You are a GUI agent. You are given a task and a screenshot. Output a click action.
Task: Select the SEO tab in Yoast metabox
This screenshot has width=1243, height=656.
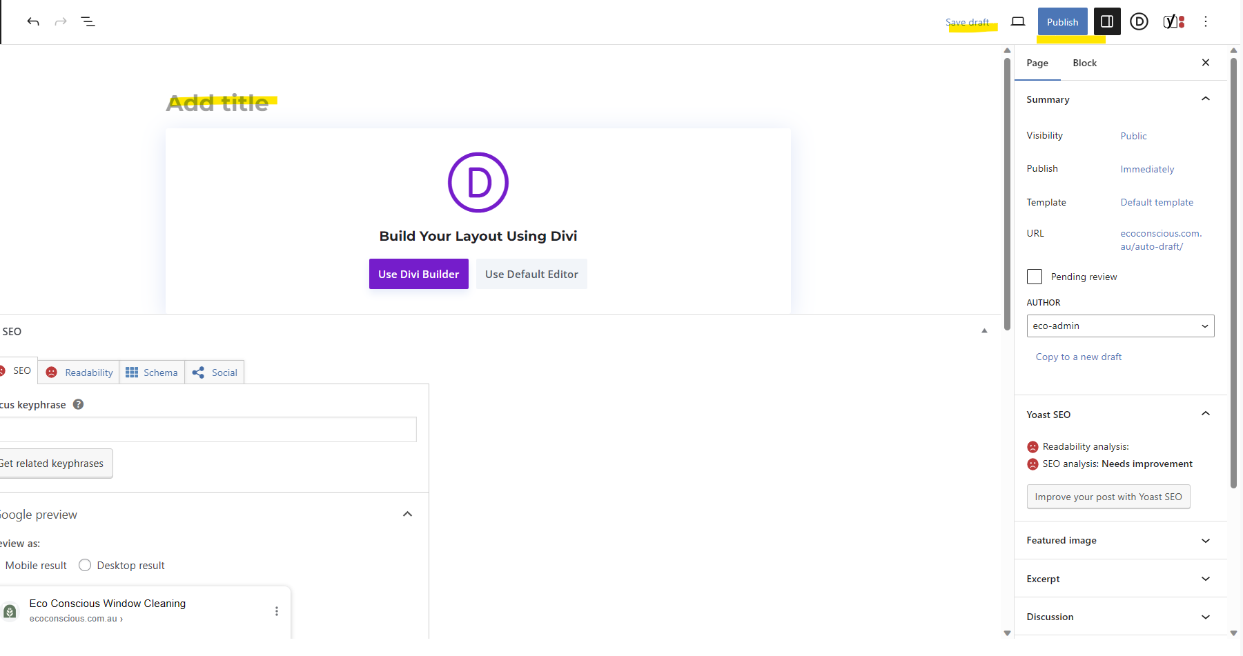[x=18, y=370]
